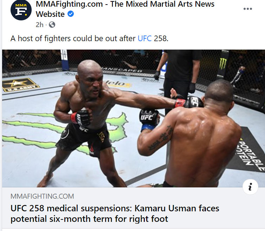The width and height of the screenshot is (265, 231).
Task: Click the "258." text in the caption
Action: 161,38
